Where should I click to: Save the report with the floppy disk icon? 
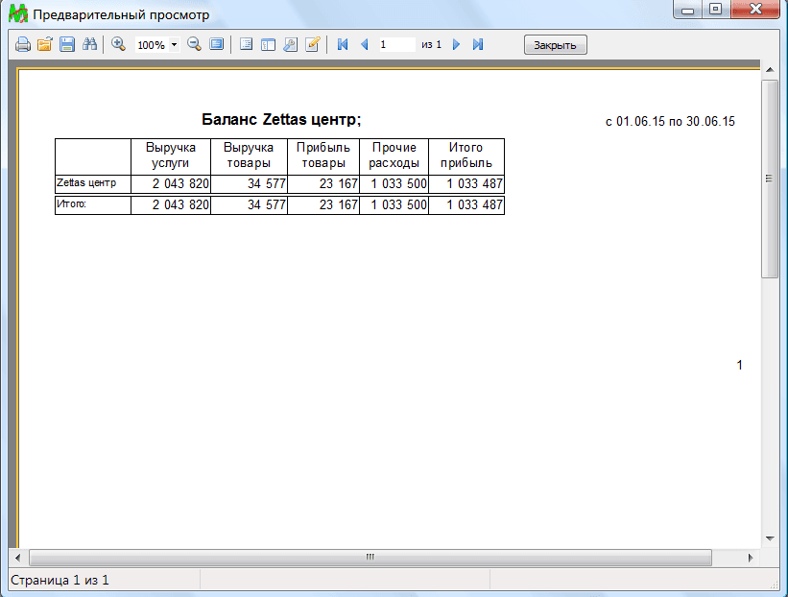click(67, 44)
